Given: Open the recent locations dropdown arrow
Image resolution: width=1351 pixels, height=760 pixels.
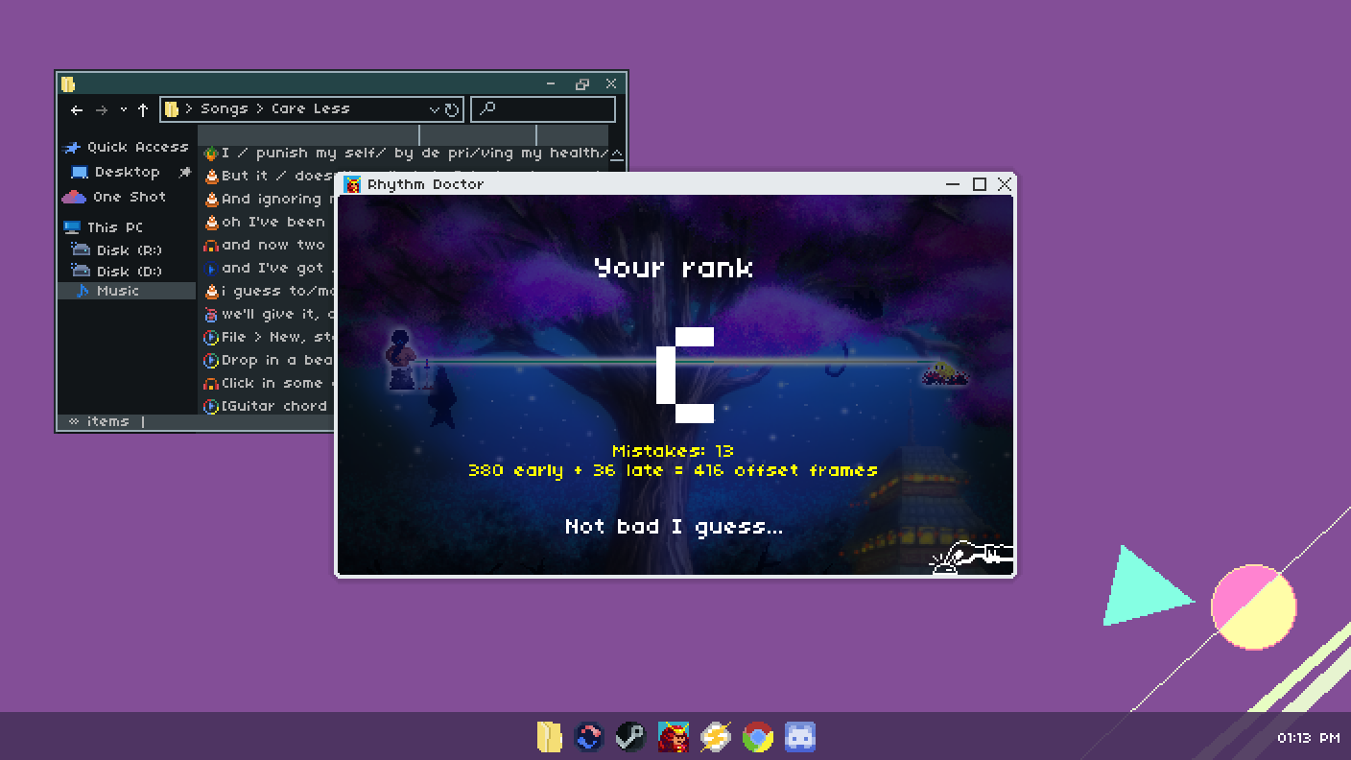Looking at the screenshot, I should 123,109.
